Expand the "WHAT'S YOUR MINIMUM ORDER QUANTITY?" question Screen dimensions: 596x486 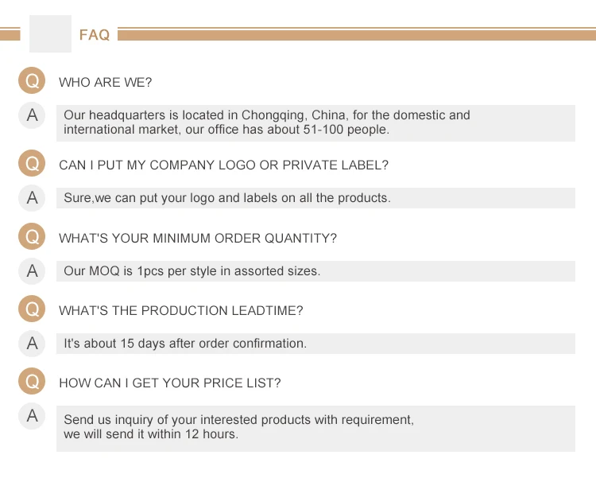(197, 239)
